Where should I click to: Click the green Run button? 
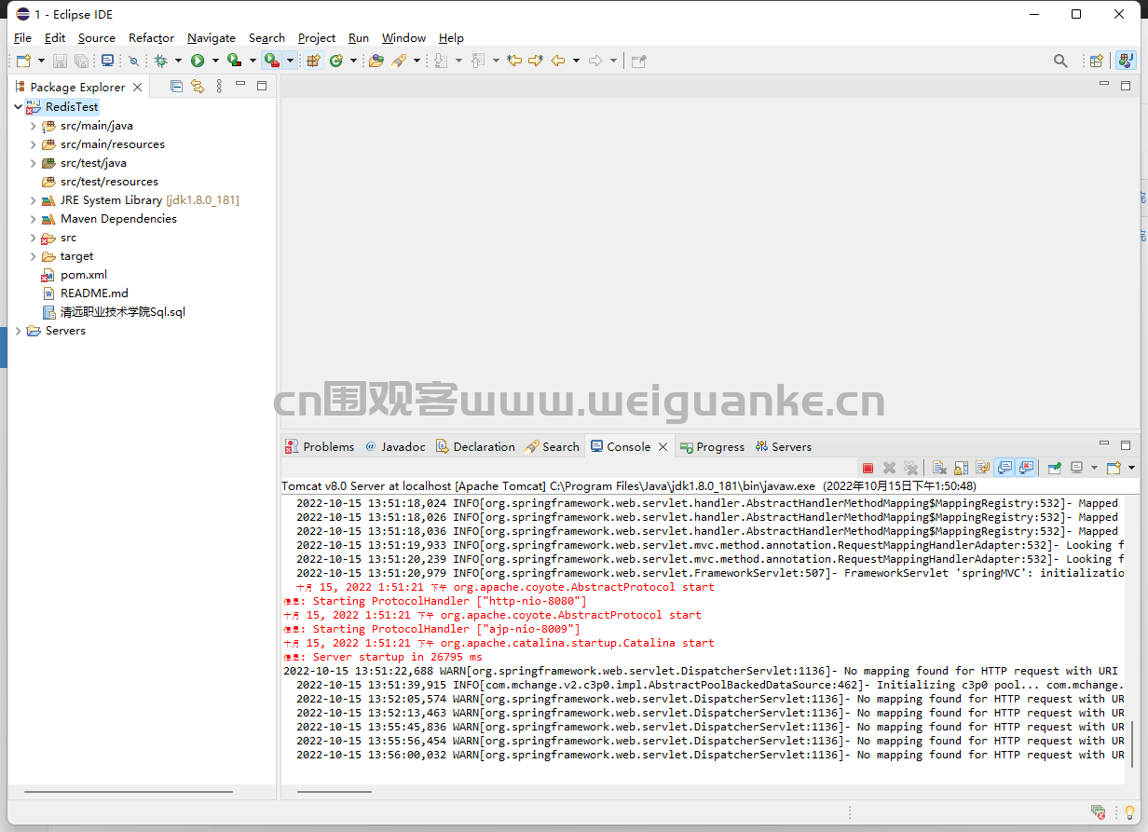tap(198, 61)
